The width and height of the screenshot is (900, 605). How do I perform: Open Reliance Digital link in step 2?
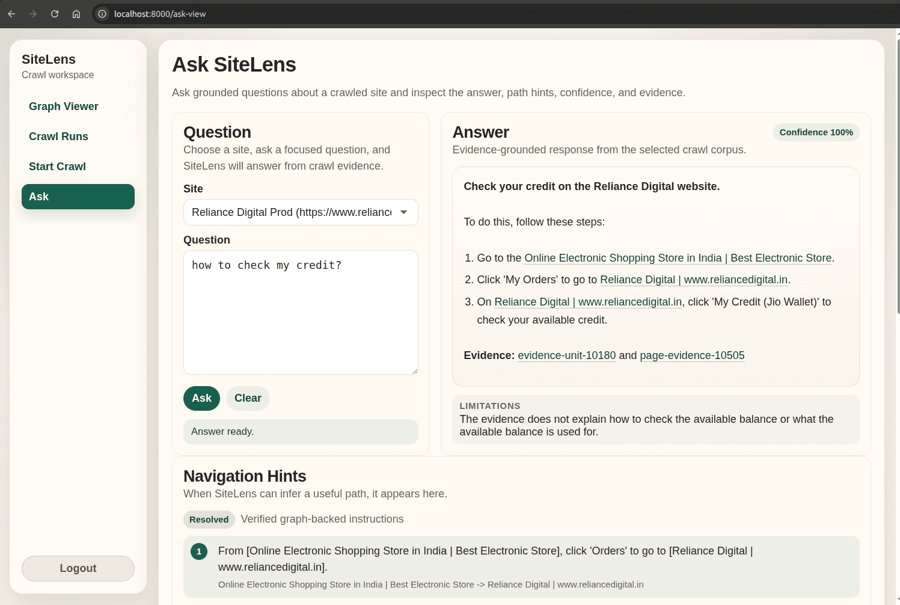[x=694, y=280]
